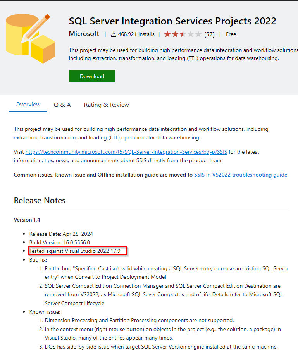This screenshot has width=298, height=352.
Task: Click the DQS side-by-side issue item
Action: 161,347
